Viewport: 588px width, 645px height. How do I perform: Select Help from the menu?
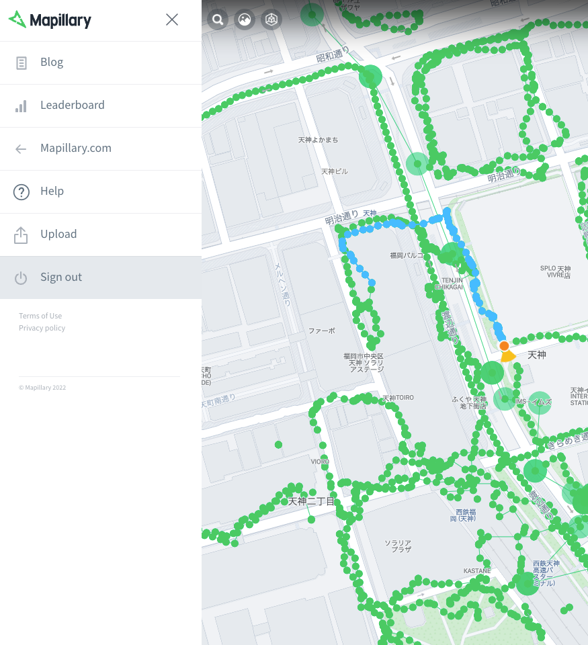(x=101, y=191)
